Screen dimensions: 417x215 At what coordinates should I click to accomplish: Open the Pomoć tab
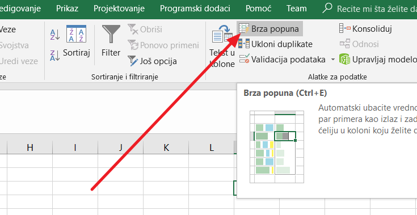pyautogui.click(x=258, y=9)
